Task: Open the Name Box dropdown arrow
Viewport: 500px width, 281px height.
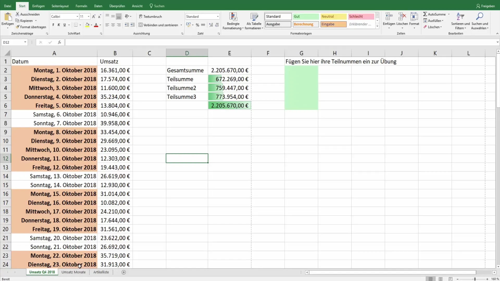Action: [25, 42]
